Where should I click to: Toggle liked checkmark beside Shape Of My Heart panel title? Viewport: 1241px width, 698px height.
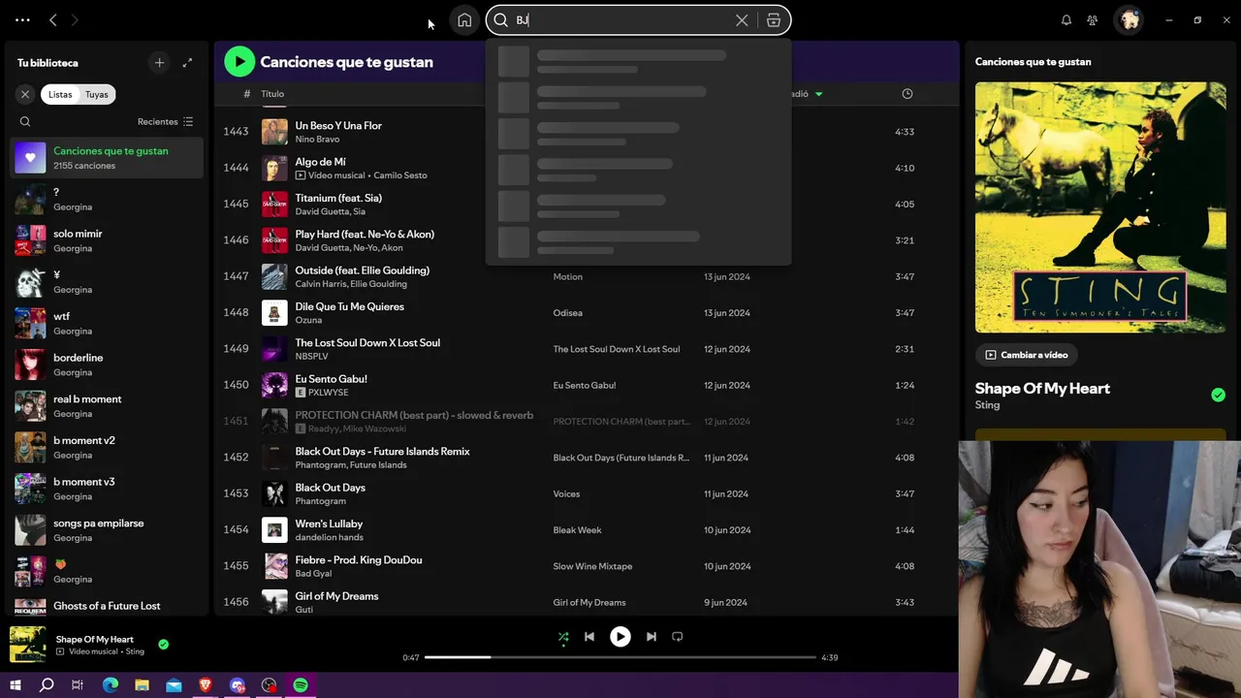(x=1218, y=395)
